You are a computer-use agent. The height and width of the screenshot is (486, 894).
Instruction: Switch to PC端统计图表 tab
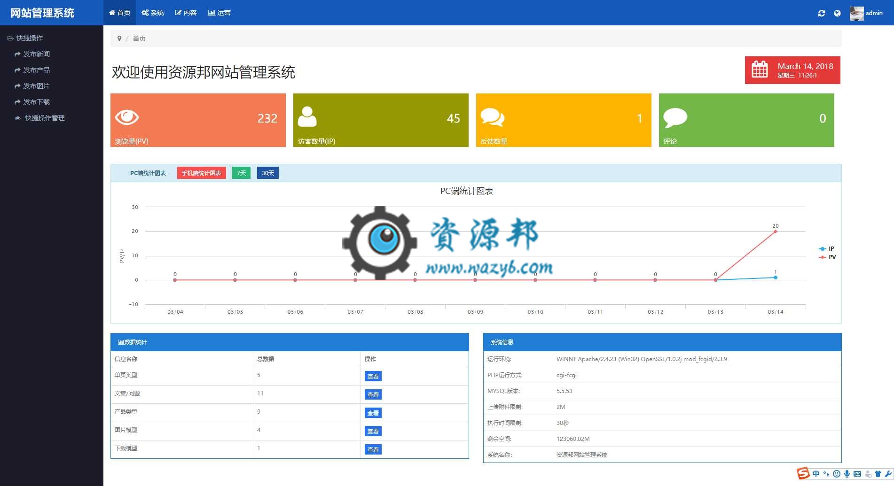click(x=148, y=173)
